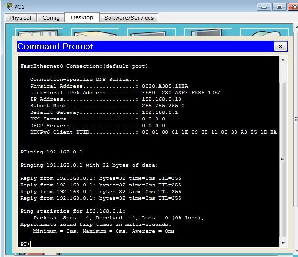Screen dimensions: 298x257
Task: Open the Software/Services tab
Action: (x=129, y=18)
